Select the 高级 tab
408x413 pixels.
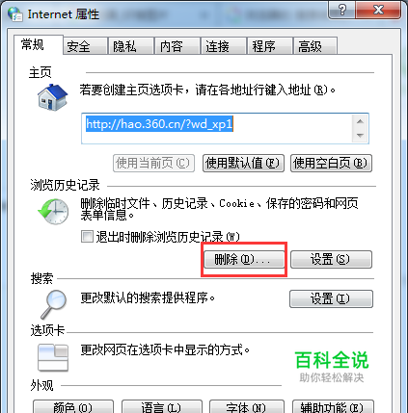315,46
